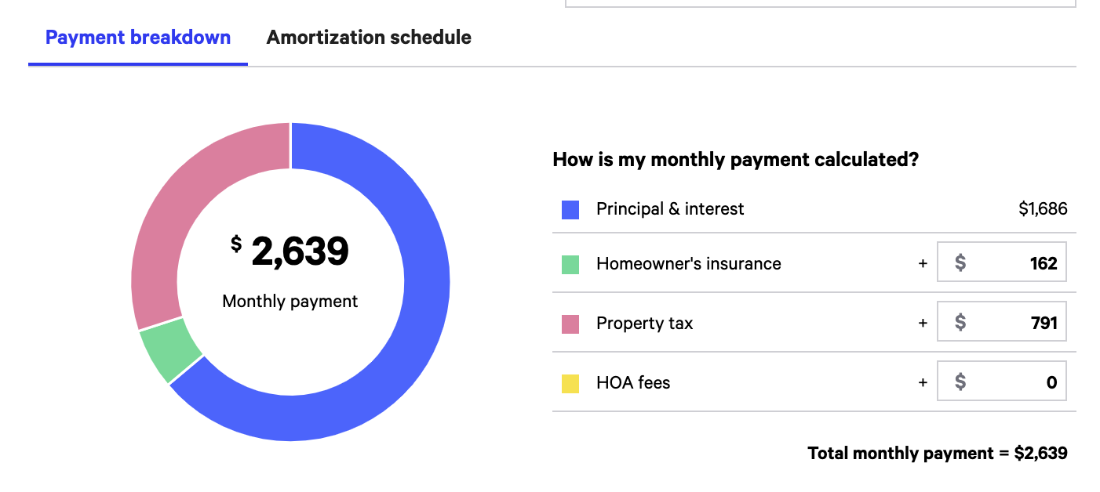Click the $1,686 principal and interest value
Viewport: 1100px width, 492px height.
tap(1043, 209)
